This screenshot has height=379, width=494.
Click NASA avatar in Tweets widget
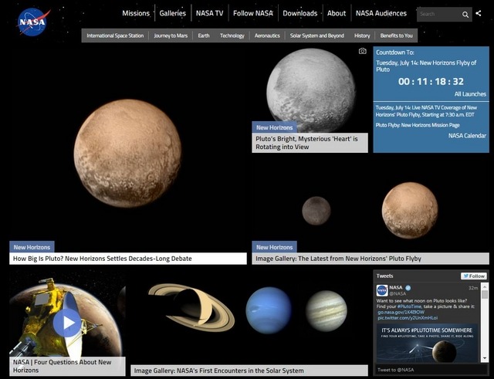[x=382, y=290]
